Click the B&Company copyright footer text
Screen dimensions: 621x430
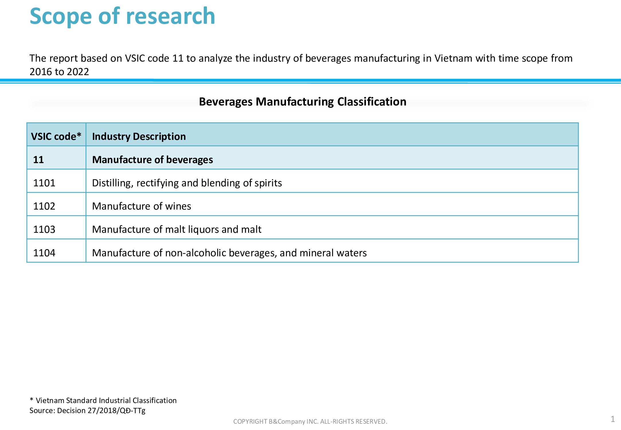click(310, 421)
